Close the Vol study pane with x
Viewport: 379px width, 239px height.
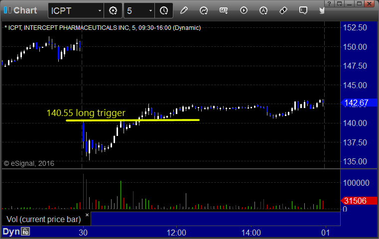(x=87, y=215)
